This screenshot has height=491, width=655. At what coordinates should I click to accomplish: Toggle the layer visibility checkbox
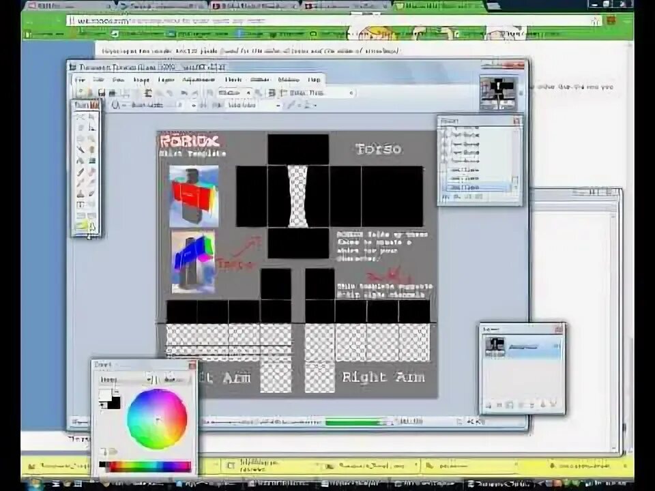click(556, 346)
